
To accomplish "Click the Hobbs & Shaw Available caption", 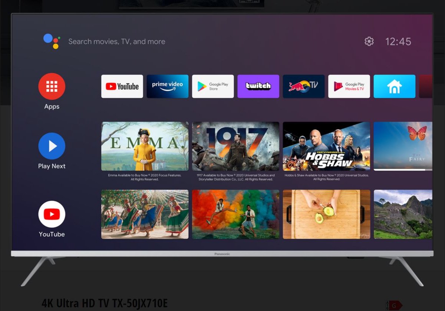I will [x=326, y=177].
